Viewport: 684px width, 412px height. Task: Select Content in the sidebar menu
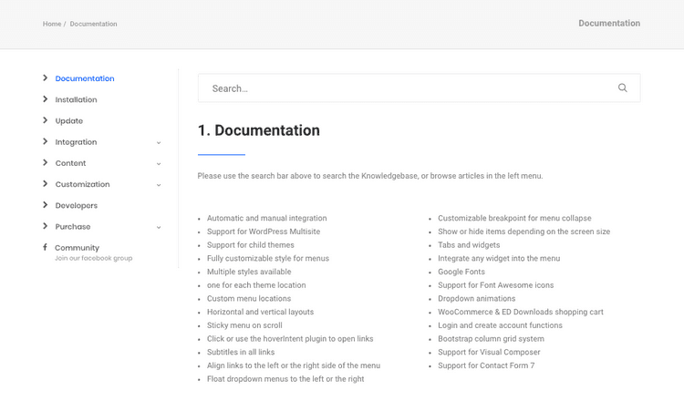point(70,163)
